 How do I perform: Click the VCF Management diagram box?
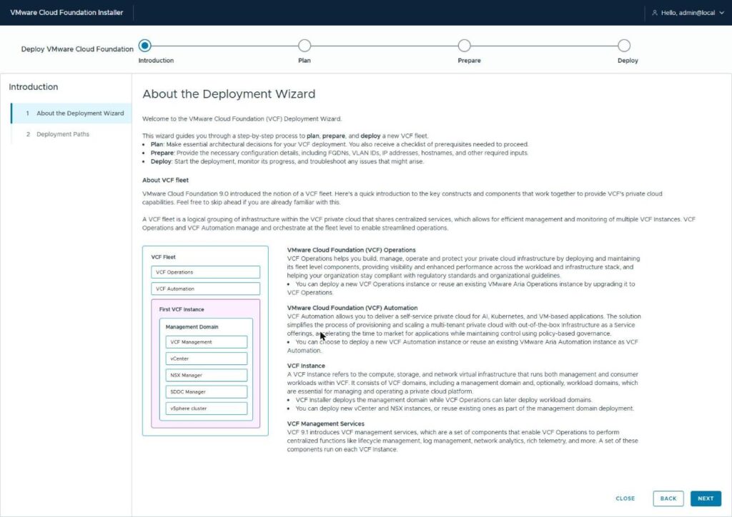pyautogui.click(x=207, y=342)
